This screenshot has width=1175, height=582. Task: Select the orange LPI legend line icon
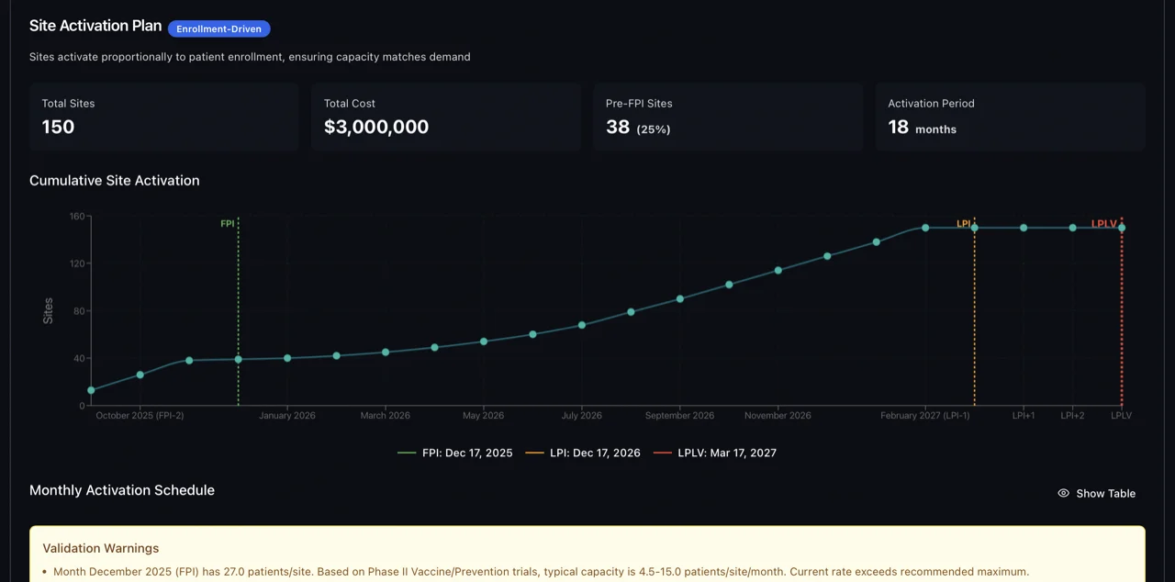coord(533,453)
